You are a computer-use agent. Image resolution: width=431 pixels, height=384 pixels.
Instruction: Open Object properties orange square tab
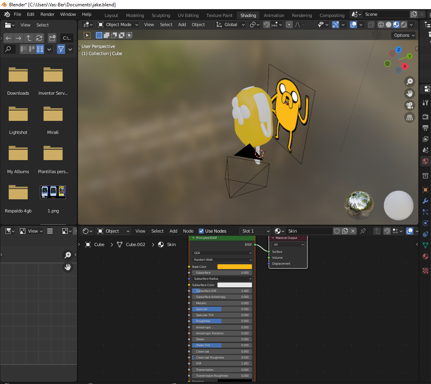(x=425, y=190)
